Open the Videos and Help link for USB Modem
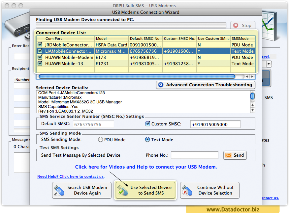Image resolution: width=289 pixels, height=213 pixels. pyautogui.click(x=145, y=167)
